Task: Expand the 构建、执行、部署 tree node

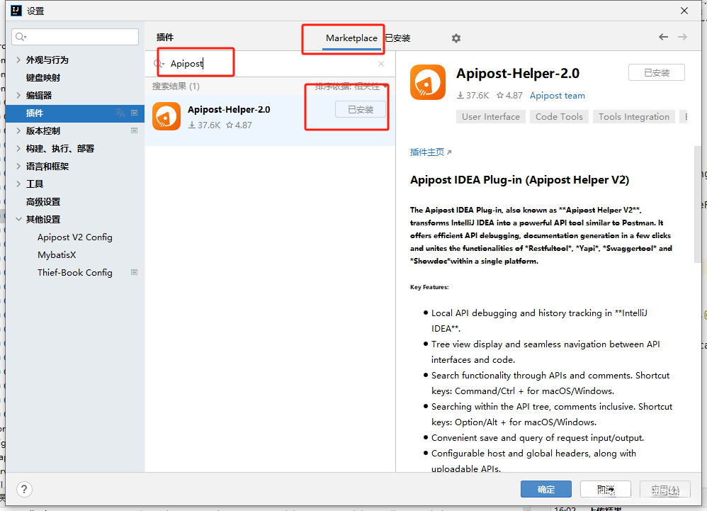Action: pos(18,148)
